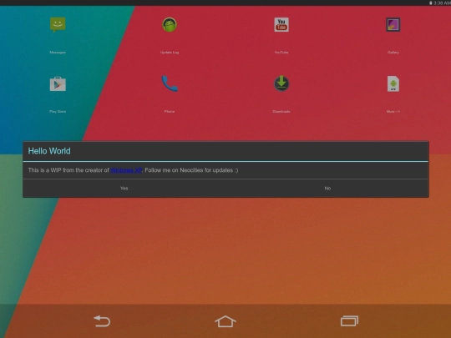Tap the Recent apps navigation button
The height and width of the screenshot is (338, 451).
(x=349, y=321)
